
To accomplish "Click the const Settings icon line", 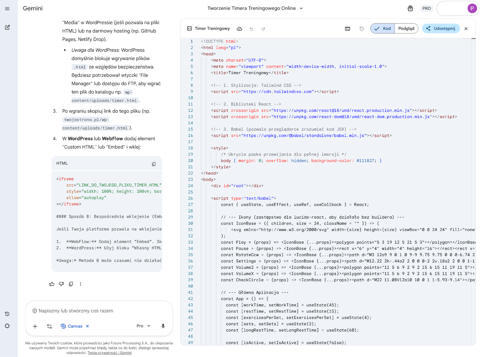I will click(x=348, y=261).
